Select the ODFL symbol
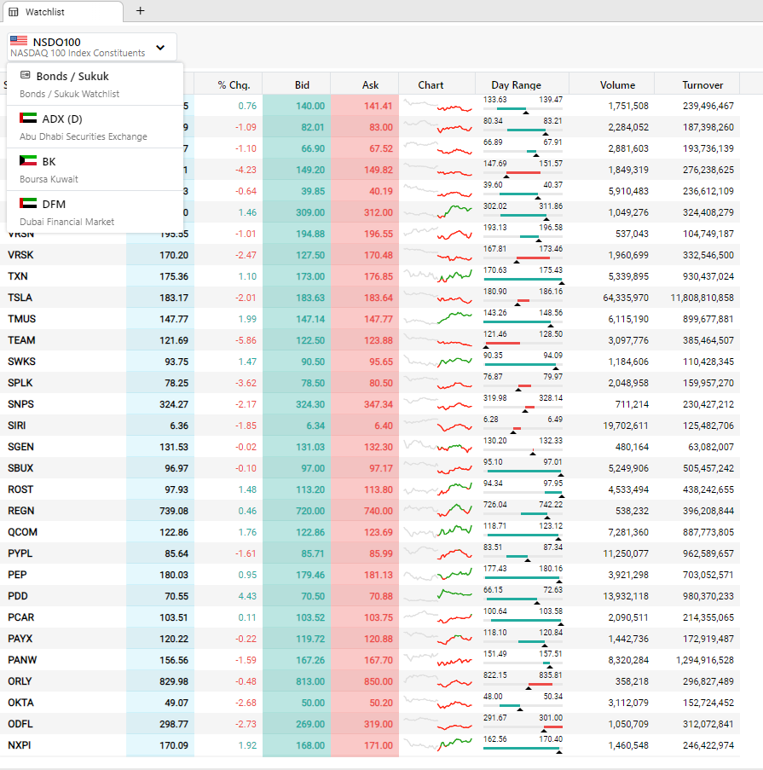The height and width of the screenshot is (770, 763). click(x=20, y=724)
